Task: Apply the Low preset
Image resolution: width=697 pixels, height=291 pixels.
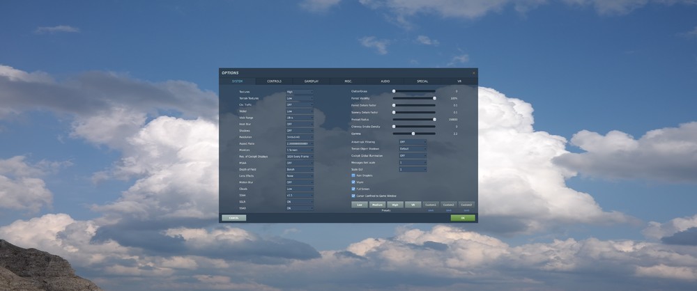Action: [x=360, y=205]
